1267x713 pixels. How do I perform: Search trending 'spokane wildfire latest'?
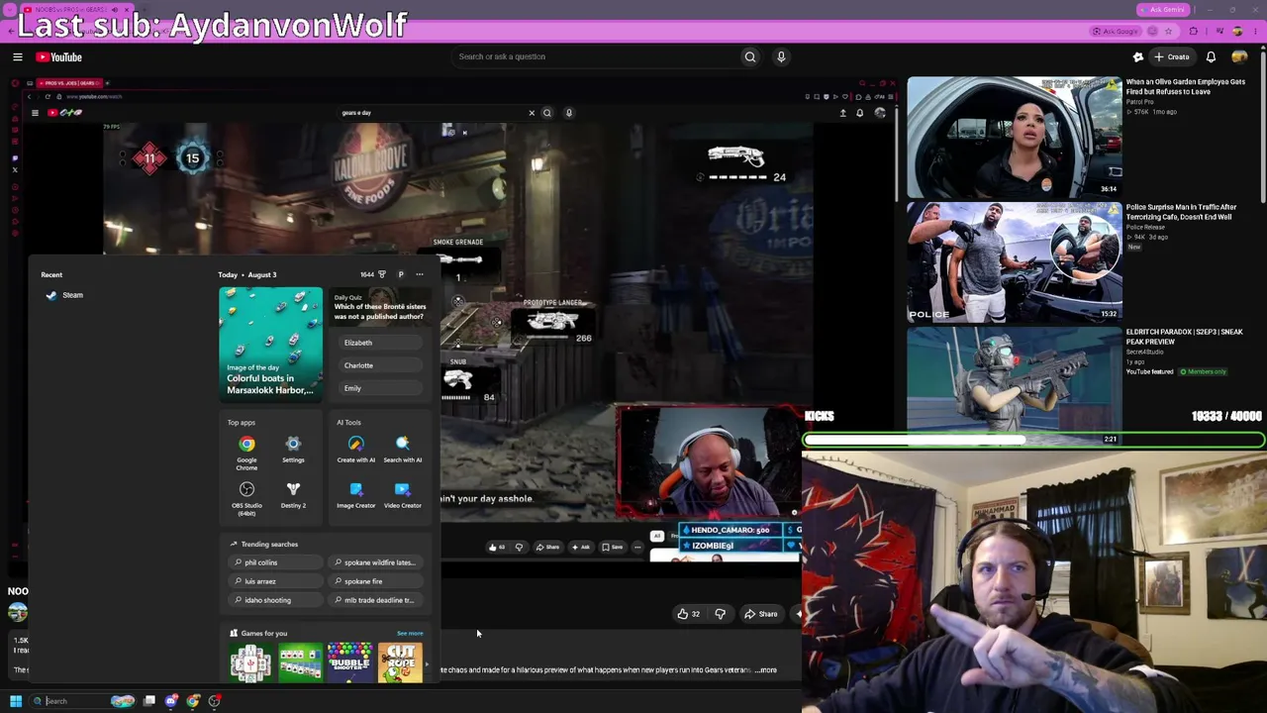378,562
